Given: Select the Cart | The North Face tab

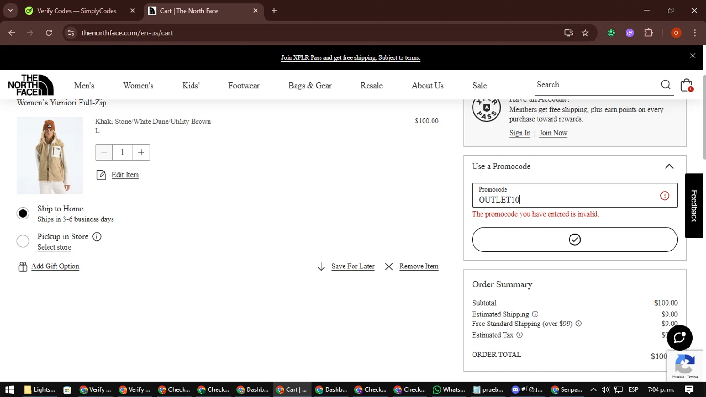Looking at the screenshot, I should pyautogui.click(x=202, y=11).
